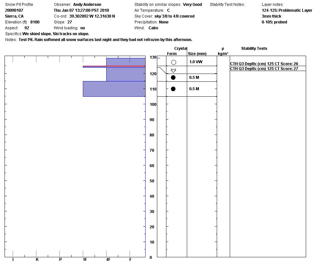Select the 1F hardness axis label
This screenshot has height=269, width=323.
85,260
